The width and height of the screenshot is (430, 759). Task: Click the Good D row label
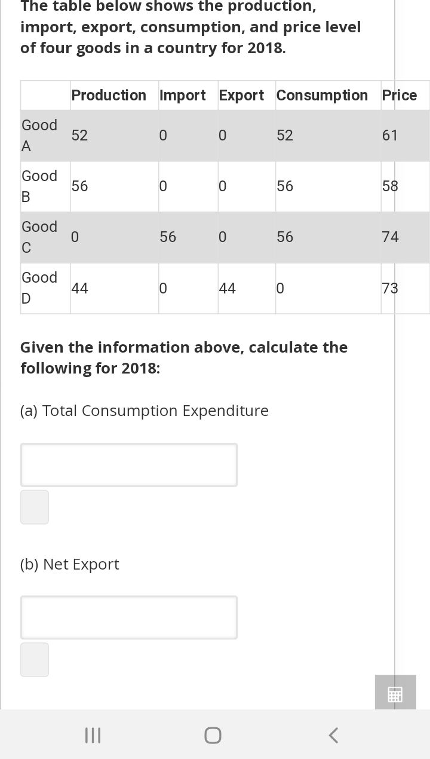[x=39, y=288]
